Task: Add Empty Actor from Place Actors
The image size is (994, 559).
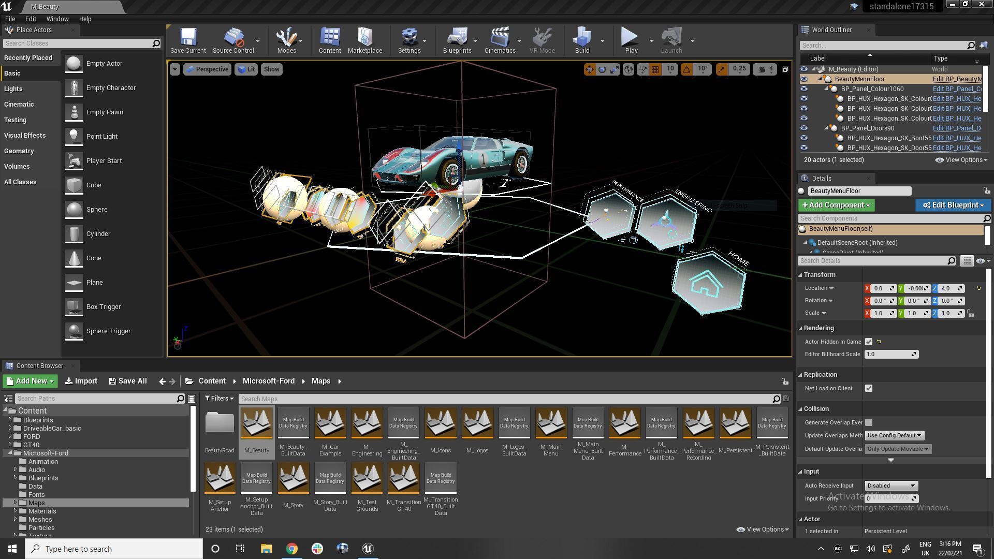Action: [x=104, y=64]
